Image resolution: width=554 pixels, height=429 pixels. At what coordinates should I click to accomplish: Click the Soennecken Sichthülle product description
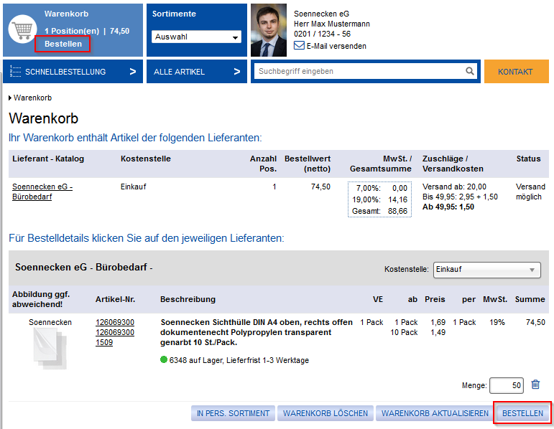coord(256,332)
